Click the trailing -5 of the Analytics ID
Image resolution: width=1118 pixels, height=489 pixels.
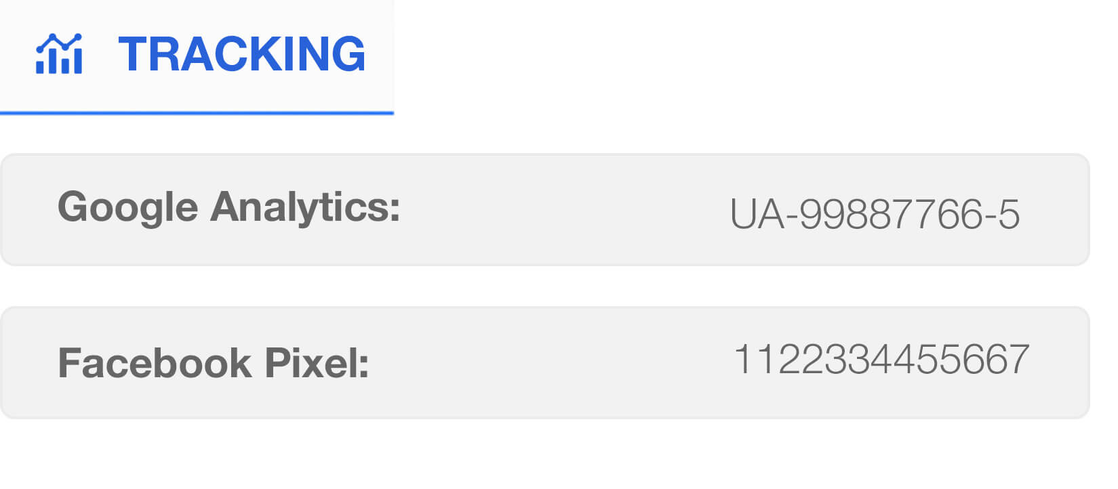1001,214
